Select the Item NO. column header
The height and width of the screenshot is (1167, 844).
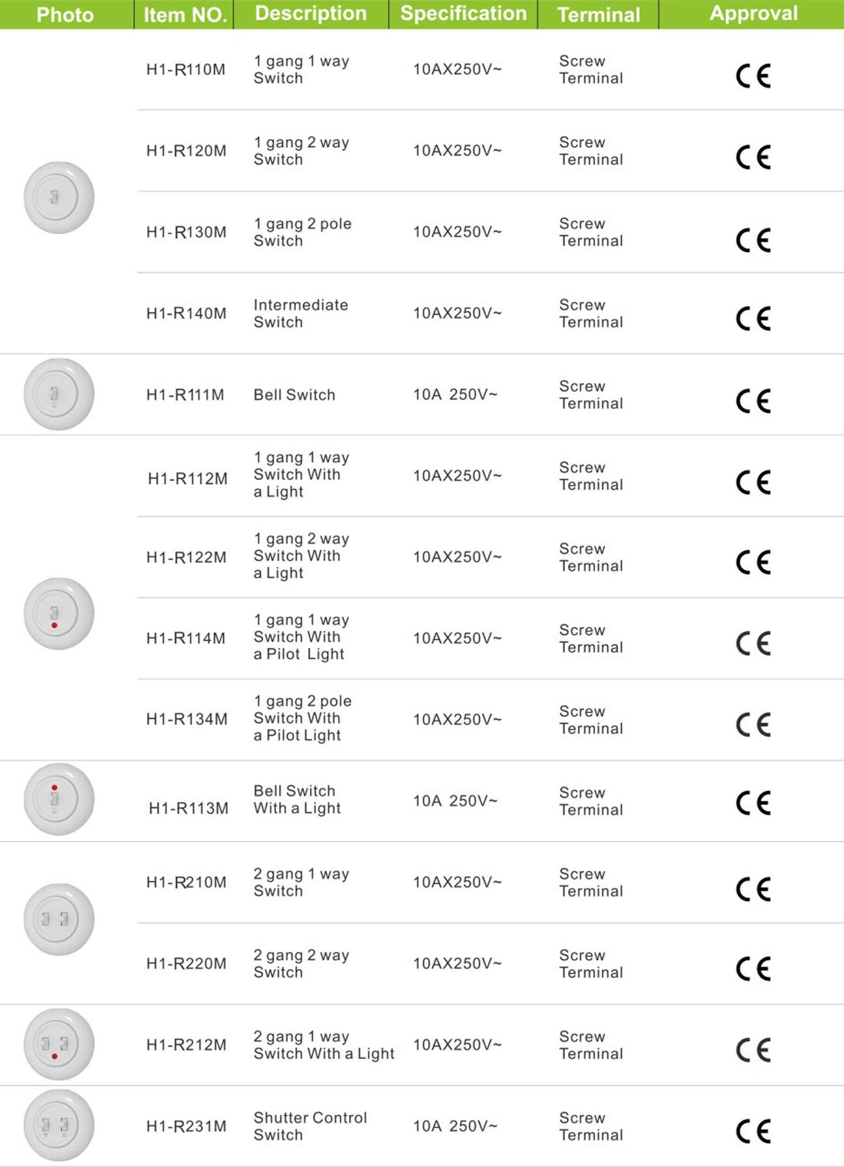(x=185, y=15)
